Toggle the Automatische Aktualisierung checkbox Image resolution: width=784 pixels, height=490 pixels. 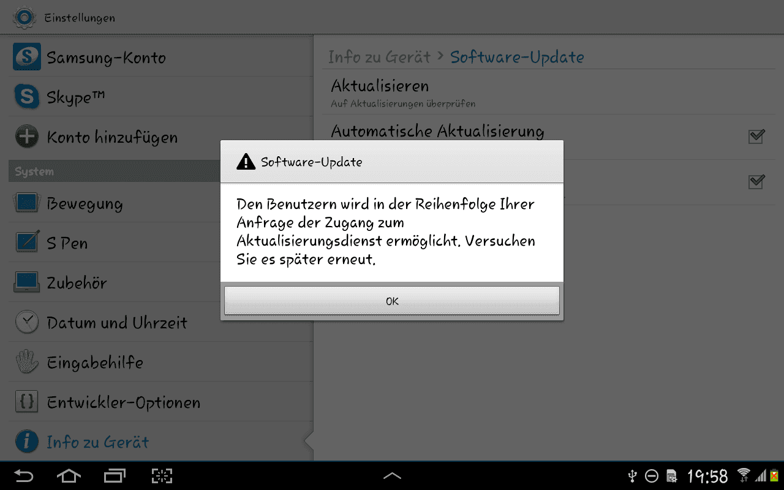757,136
